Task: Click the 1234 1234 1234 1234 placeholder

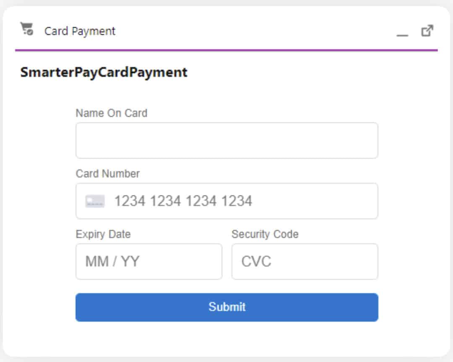Action: pyautogui.click(x=183, y=201)
